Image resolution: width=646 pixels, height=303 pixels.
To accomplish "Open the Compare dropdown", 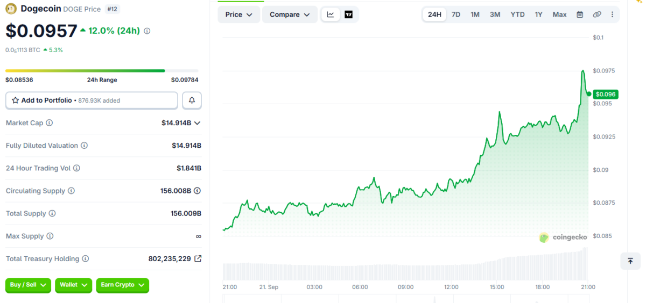I will 290,15.
